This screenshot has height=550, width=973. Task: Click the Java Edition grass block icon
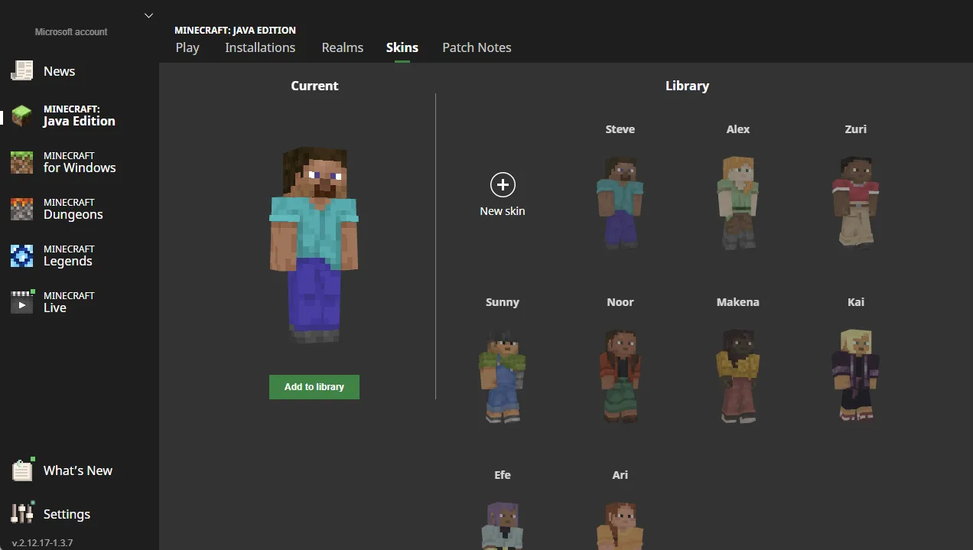tap(22, 116)
